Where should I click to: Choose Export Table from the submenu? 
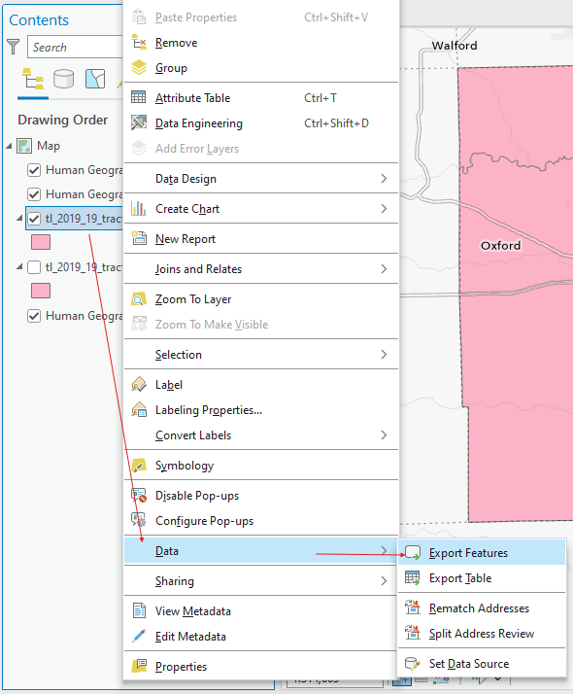[x=482, y=578]
